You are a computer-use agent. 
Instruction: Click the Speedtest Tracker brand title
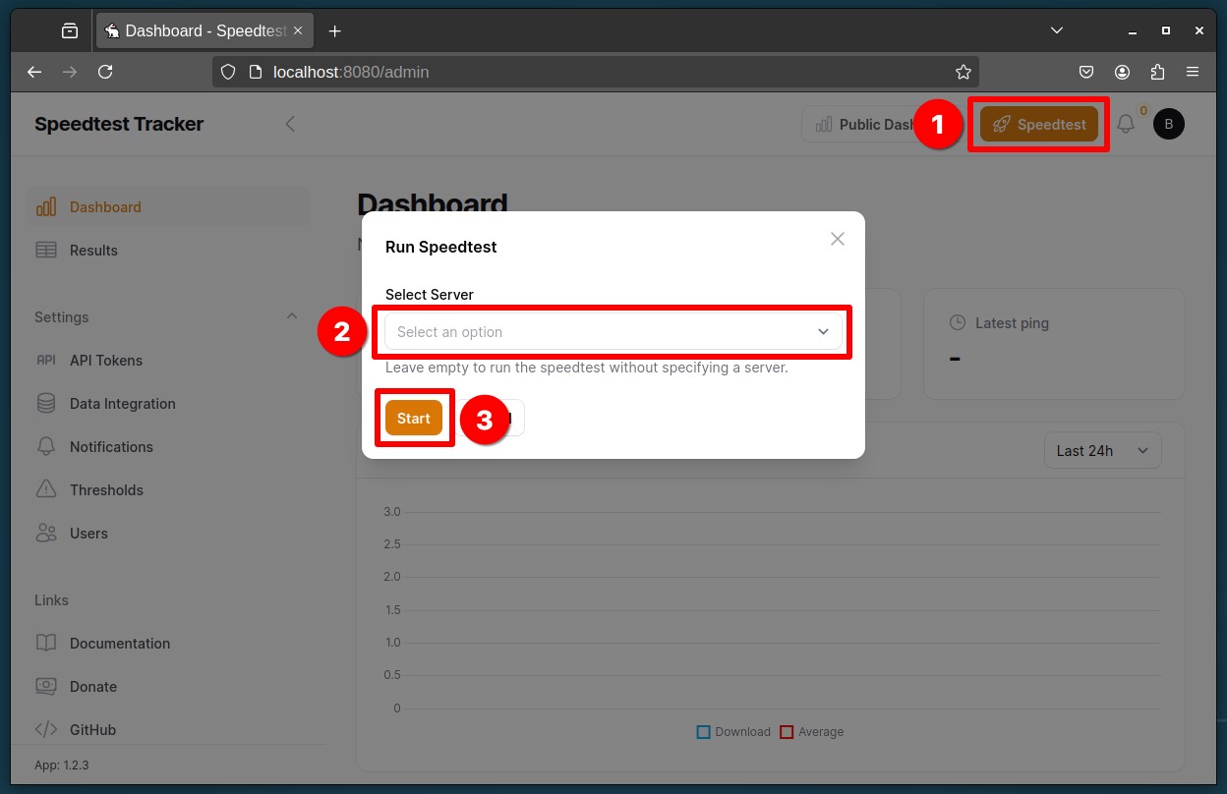(x=119, y=124)
